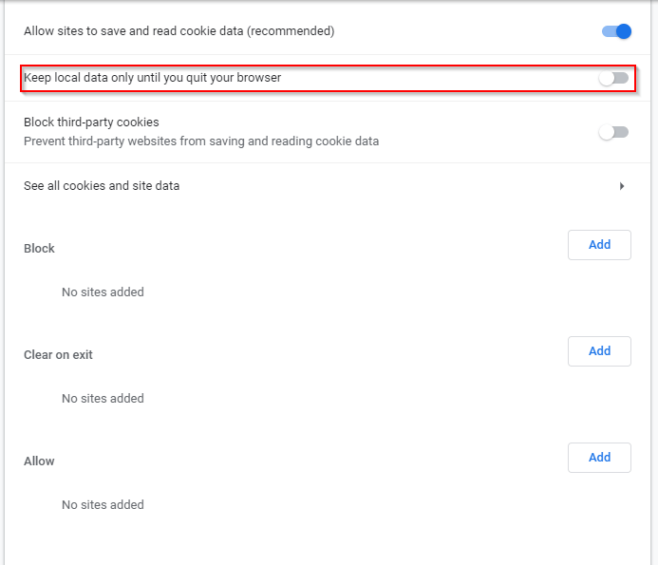
Task: Open the See all cookies and site data text
Action: [102, 186]
